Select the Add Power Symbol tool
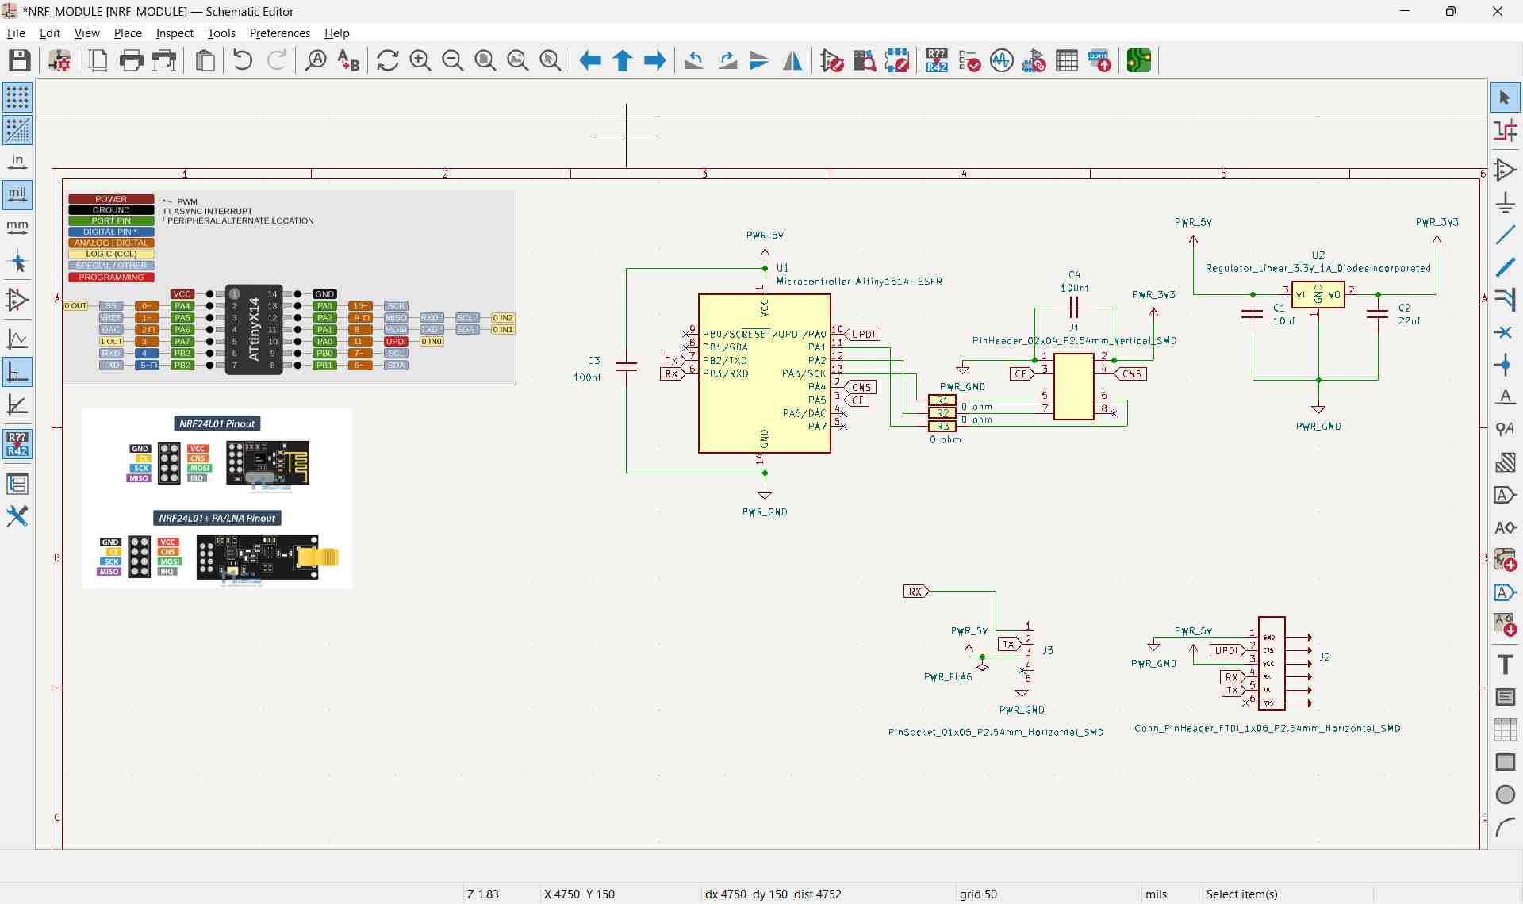 (1505, 203)
